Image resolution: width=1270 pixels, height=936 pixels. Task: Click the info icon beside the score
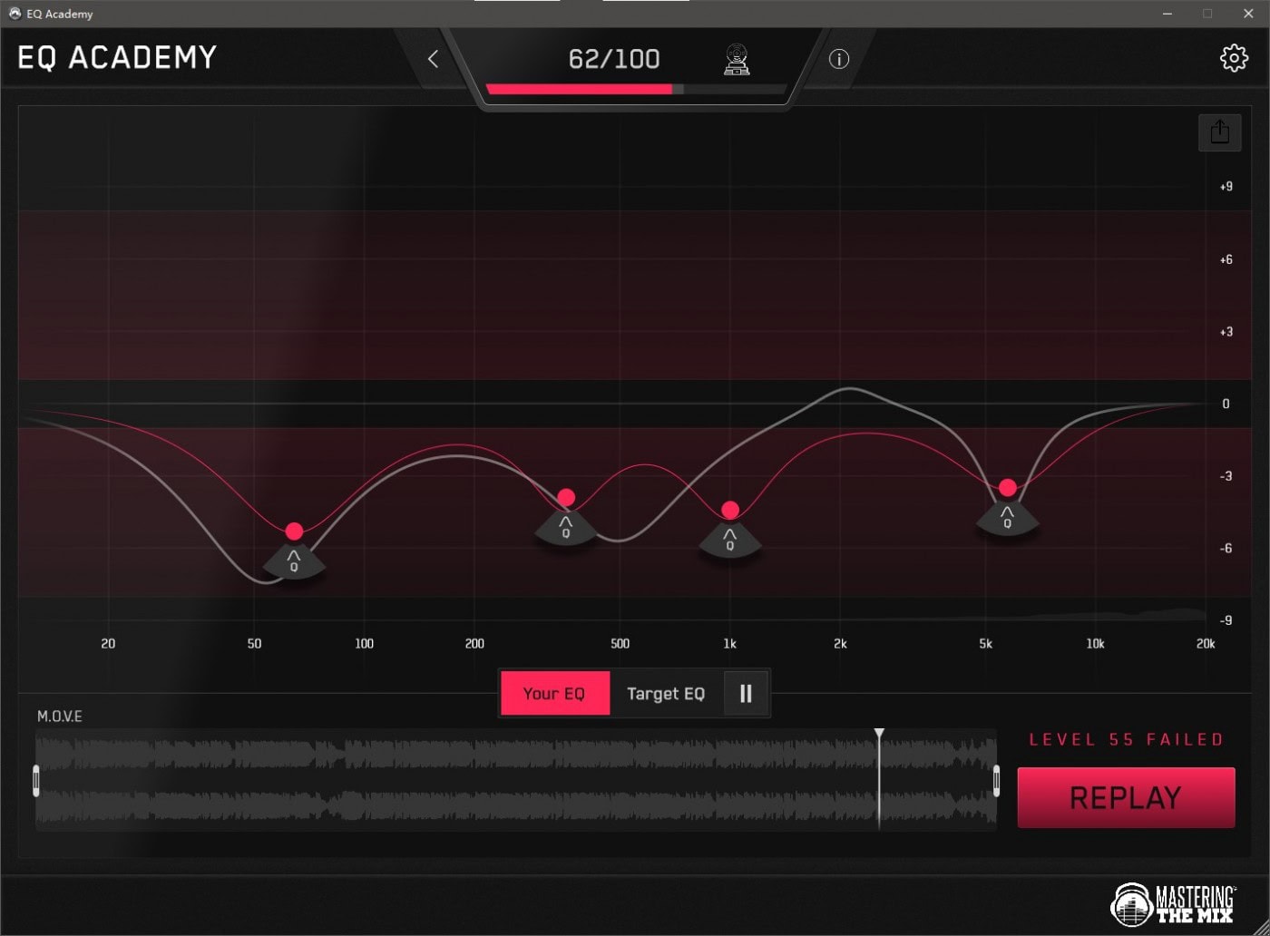click(839, 59)
